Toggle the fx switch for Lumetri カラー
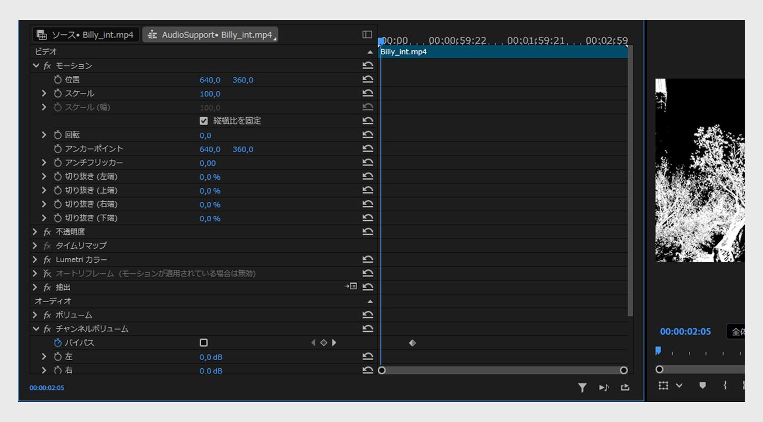 (x=47, y=259)
